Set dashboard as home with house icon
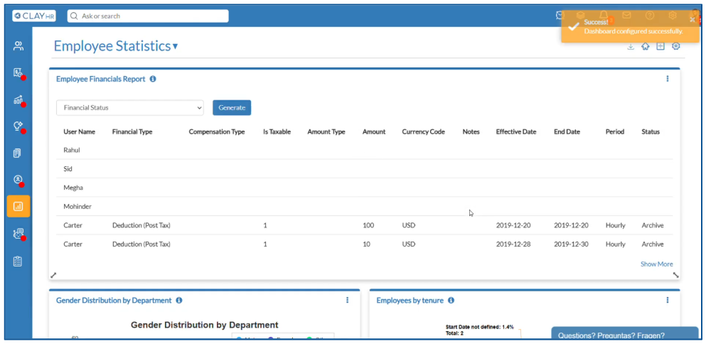Screen dimensions: 706x344 [x=646, y=46]
